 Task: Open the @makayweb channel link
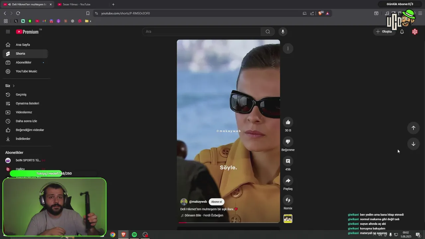pos(198,202)
